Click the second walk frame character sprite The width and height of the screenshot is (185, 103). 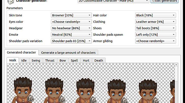54,90
